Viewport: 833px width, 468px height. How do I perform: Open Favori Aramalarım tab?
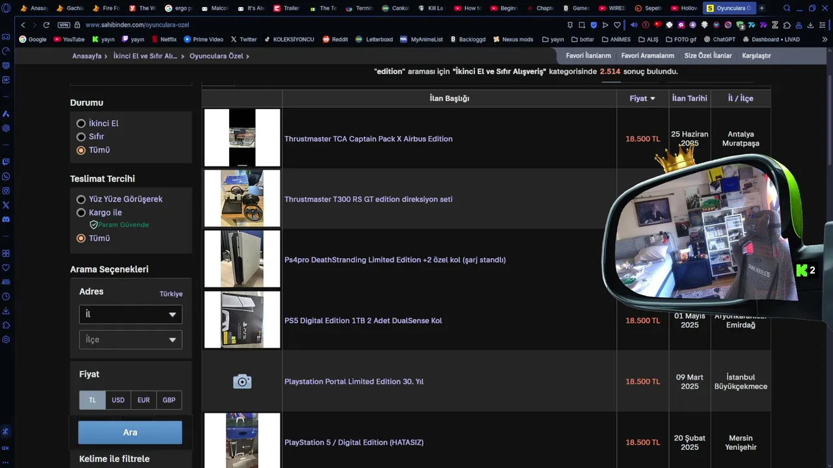coord(648,56)
